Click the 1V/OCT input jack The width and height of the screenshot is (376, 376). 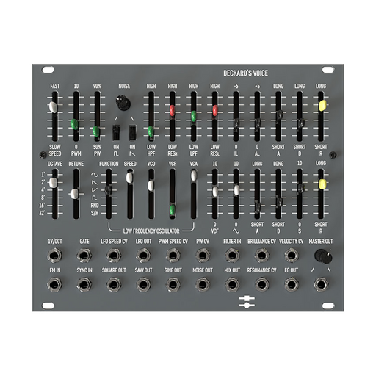54,256
